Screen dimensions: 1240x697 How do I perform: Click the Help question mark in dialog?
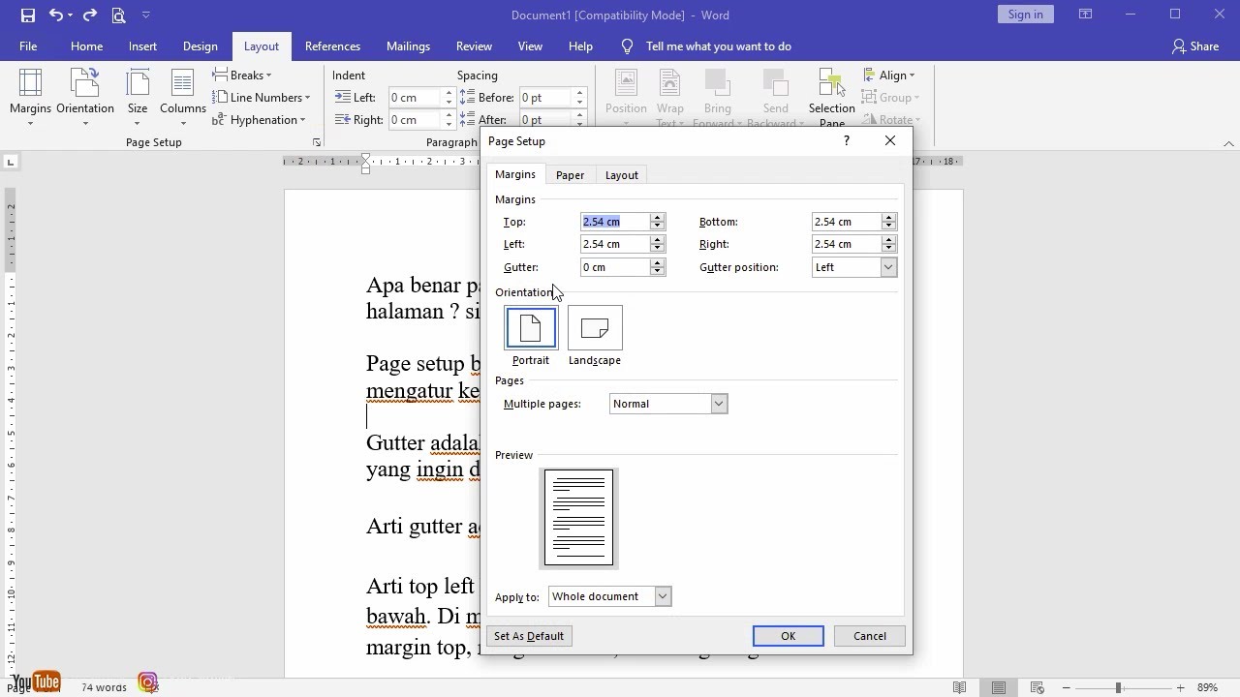pyautogui.click(x=847, y=141)
